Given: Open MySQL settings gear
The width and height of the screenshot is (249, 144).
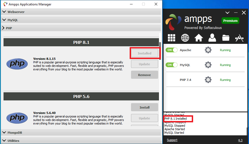Looking at the screenshot, I should pos(208,65).
